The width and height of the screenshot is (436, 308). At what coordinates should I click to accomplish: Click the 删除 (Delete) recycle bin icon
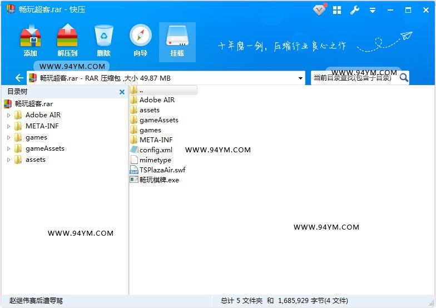103,41
